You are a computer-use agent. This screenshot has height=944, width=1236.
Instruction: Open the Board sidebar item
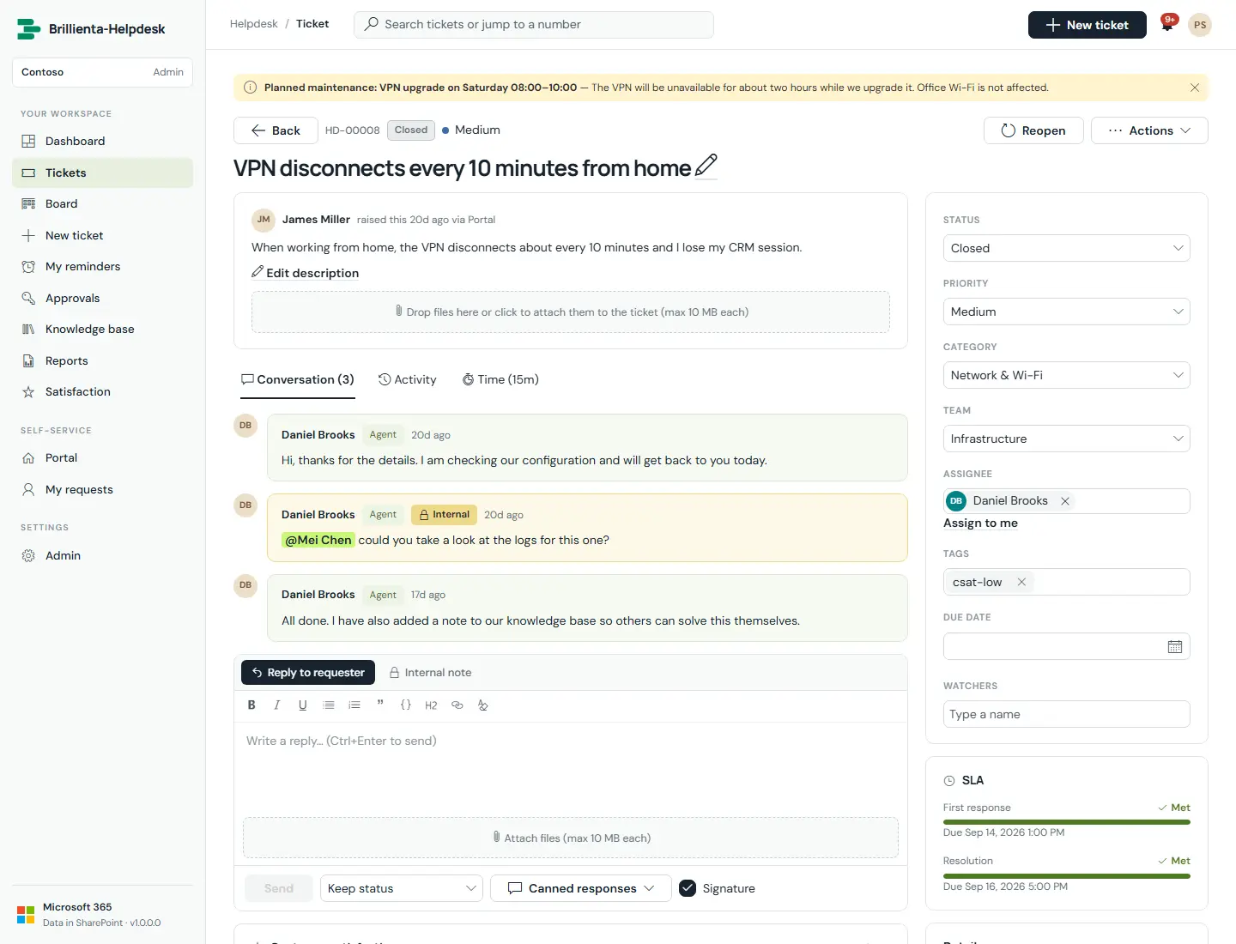coord(102,204)
